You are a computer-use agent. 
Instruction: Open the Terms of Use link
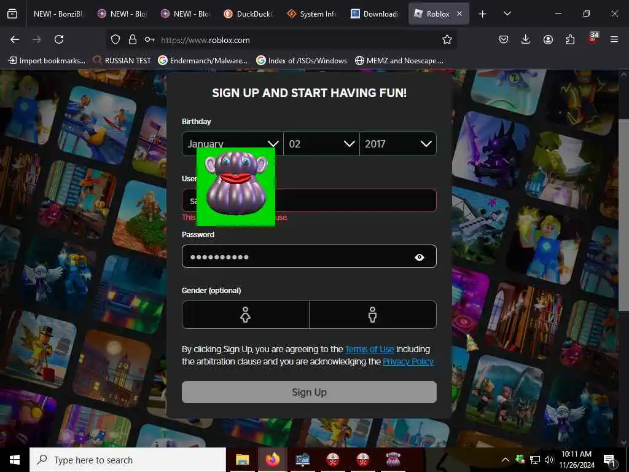369,349
